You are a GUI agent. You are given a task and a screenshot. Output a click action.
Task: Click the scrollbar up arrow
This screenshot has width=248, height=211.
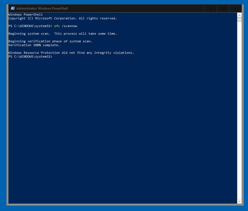coord(239,15)
